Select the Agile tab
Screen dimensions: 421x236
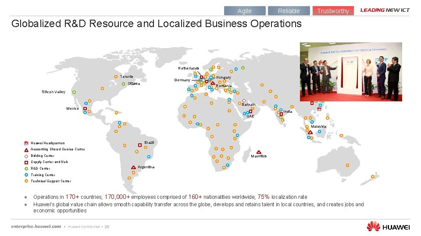click(x=245, y=11)
